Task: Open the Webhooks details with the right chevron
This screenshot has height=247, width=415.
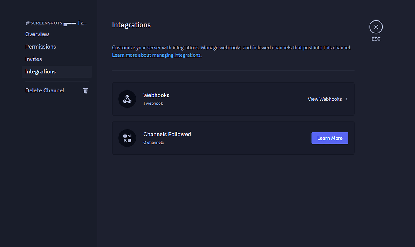Action: 346,99
